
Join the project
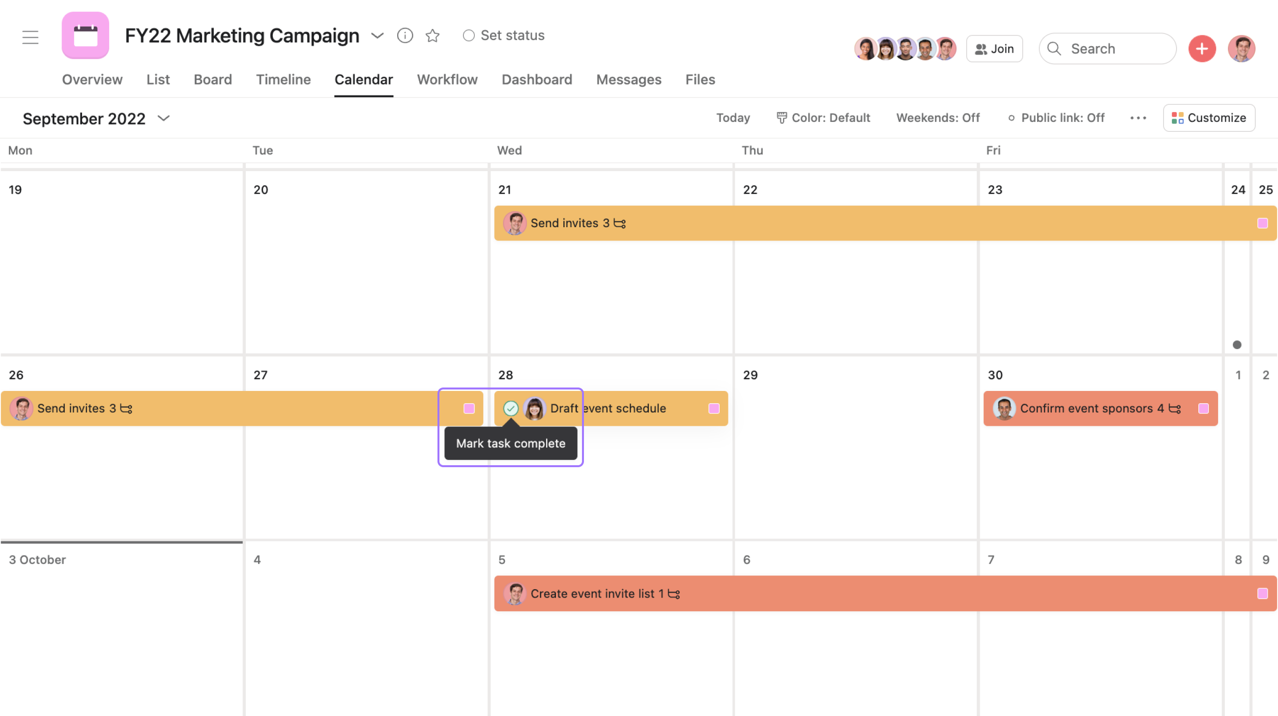coord(994,48)
